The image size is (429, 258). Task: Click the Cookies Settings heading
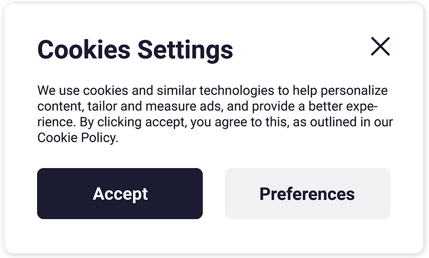click(135, 49)
